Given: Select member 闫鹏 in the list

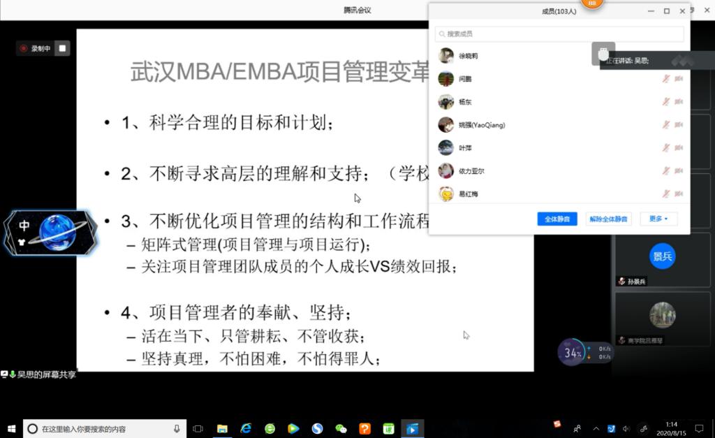Looking at the screenshot, I should coord(559,79).
